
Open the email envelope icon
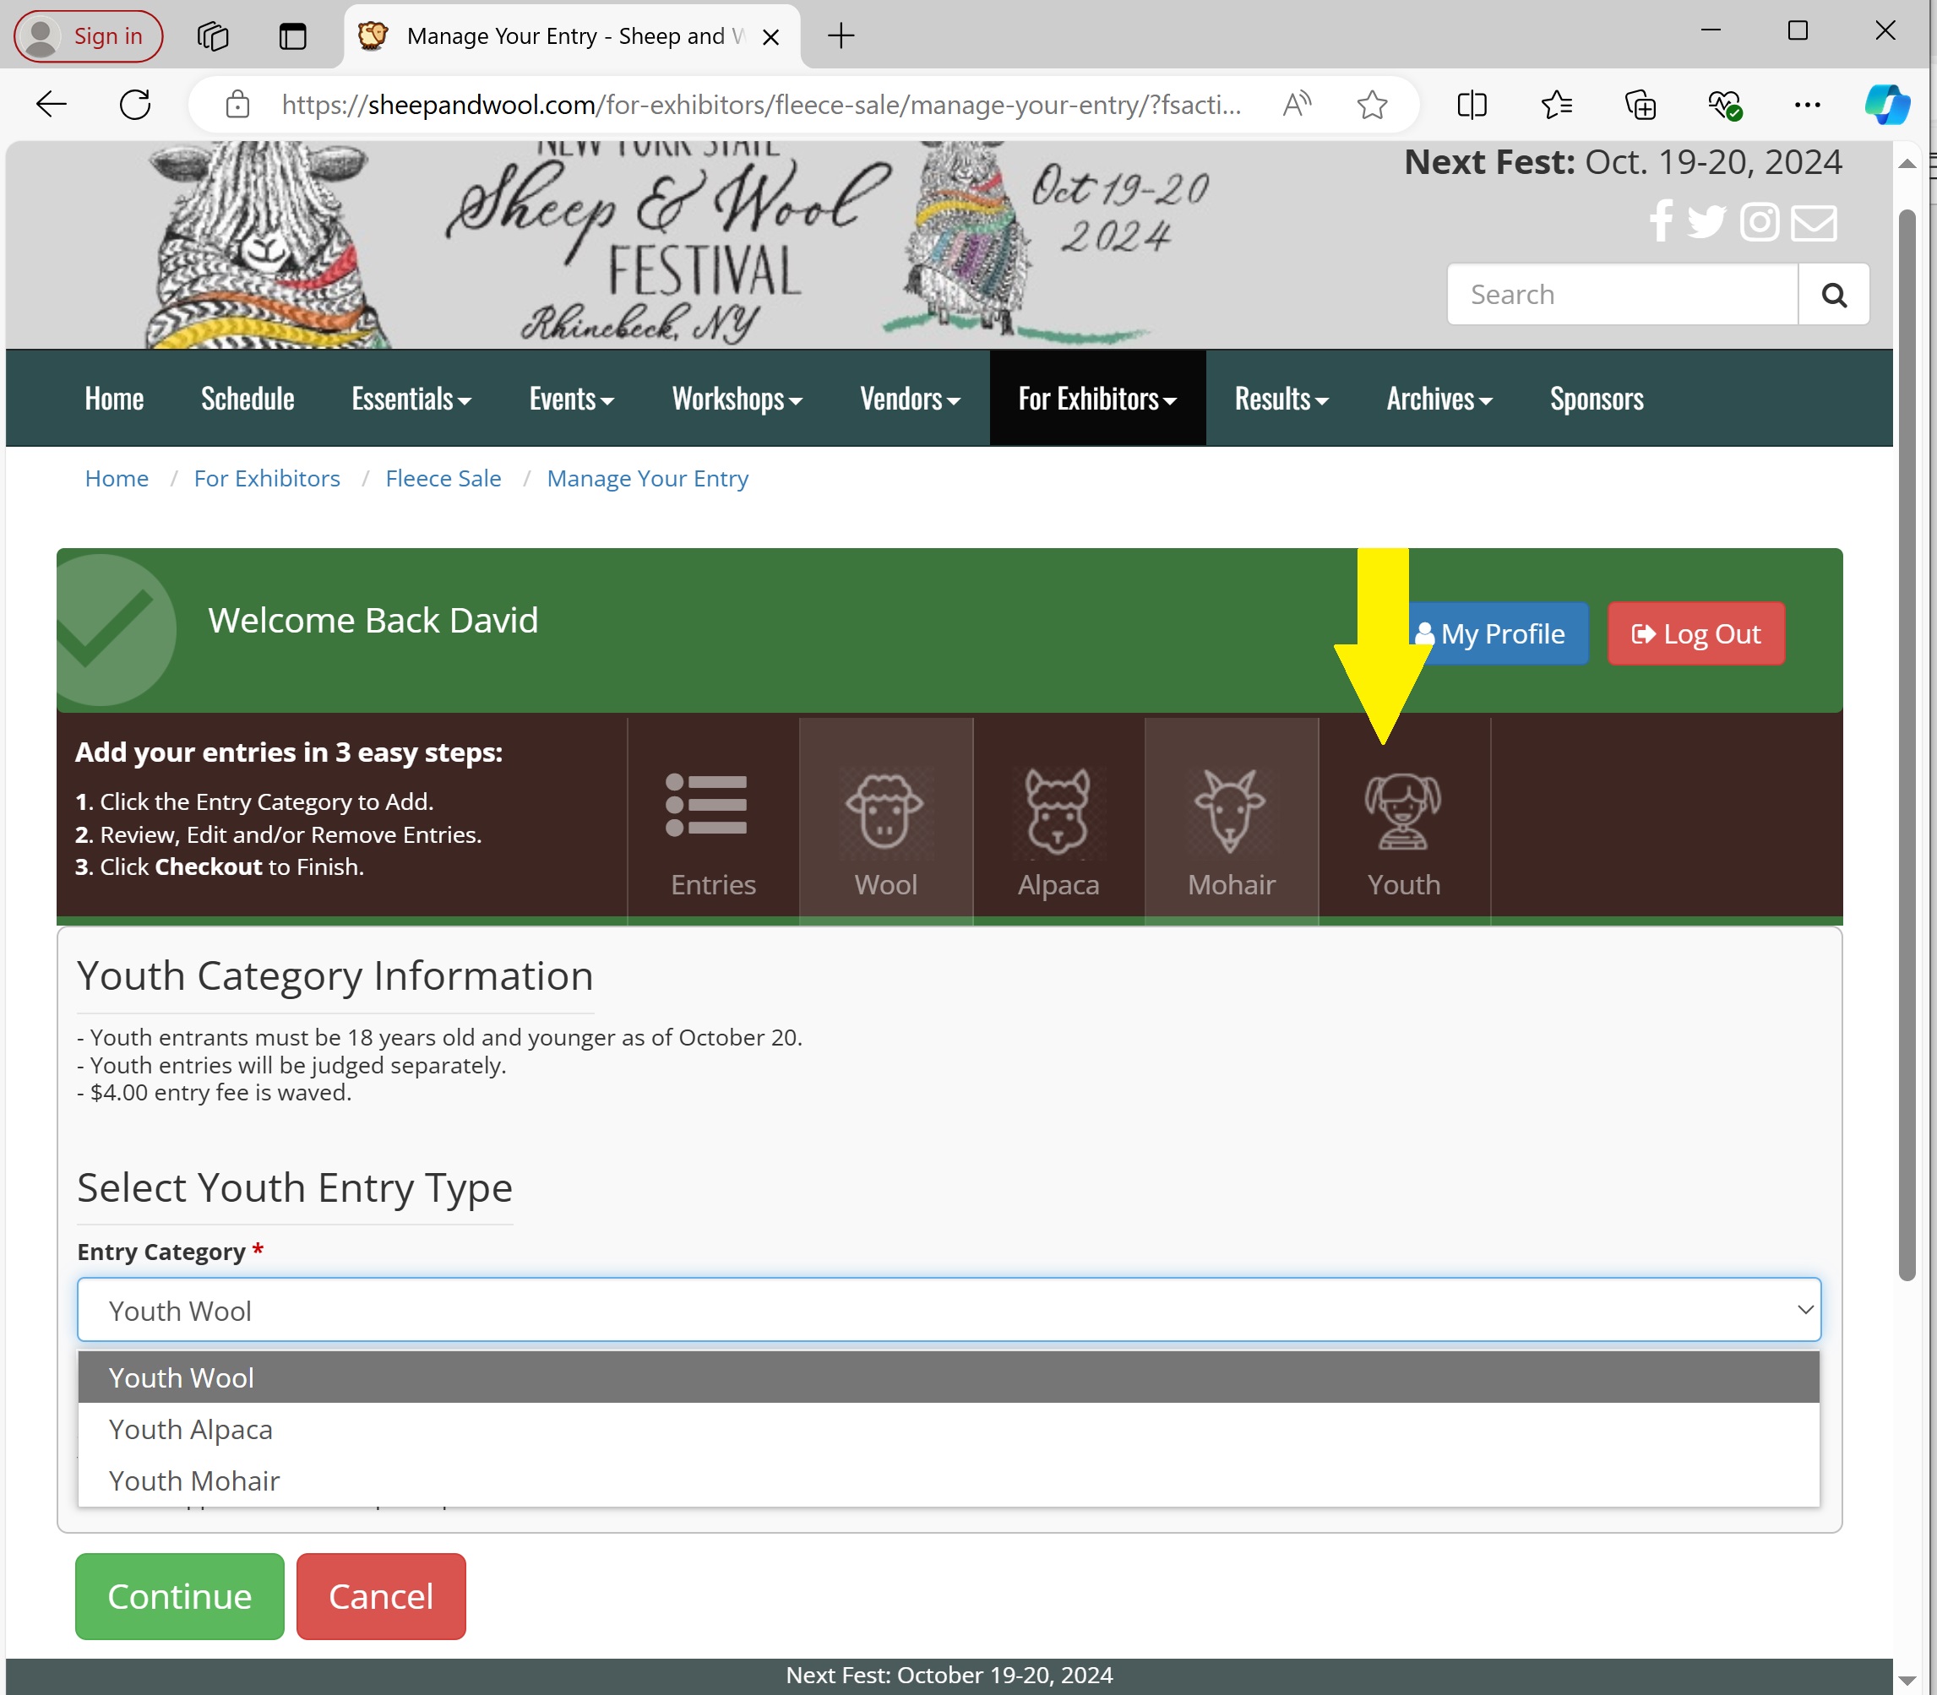point(1814,222)
